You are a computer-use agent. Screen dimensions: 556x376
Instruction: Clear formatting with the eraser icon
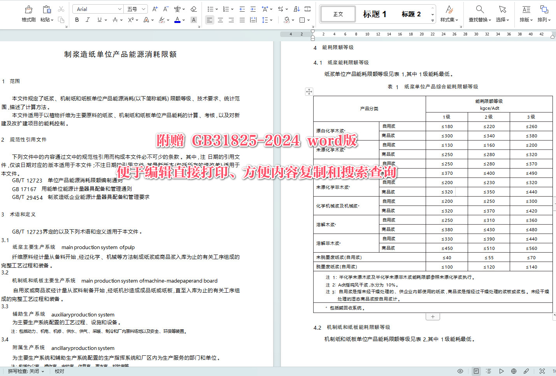tap(194, 9)
